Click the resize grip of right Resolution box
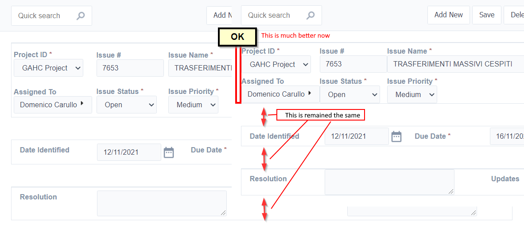The image size is (524, 230). [451, 191]
